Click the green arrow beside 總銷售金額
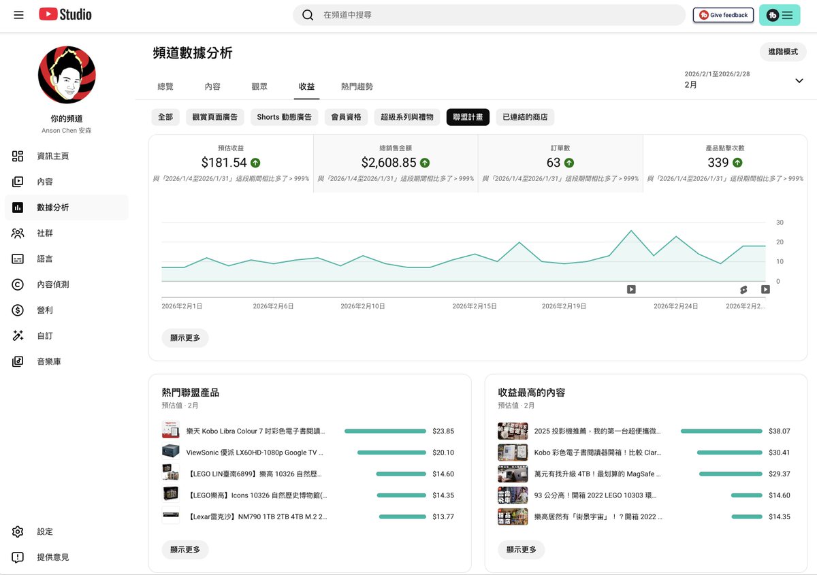The image size is (817, 575). pos(425,163)
